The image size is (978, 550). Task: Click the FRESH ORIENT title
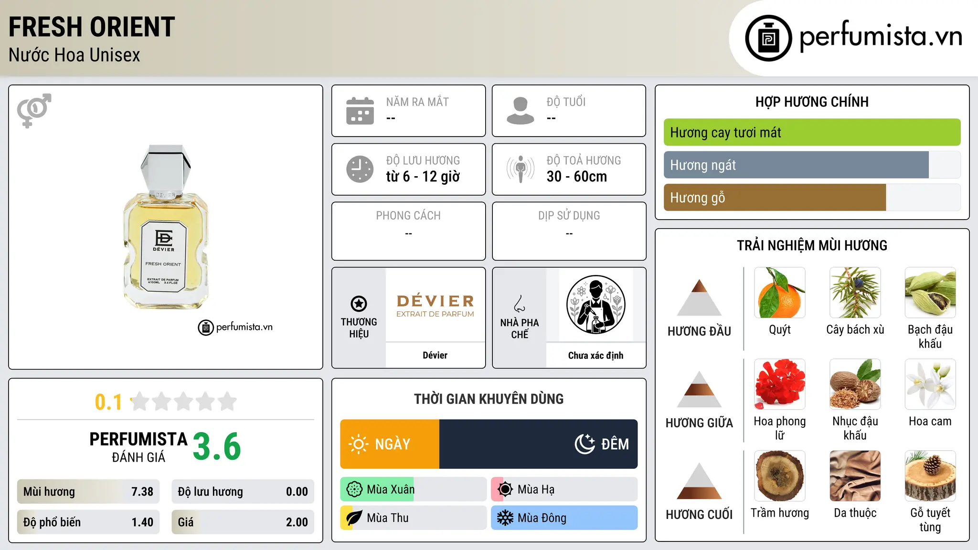(92, 27)
